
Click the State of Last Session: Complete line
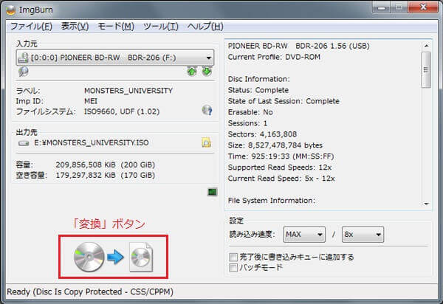284,101
